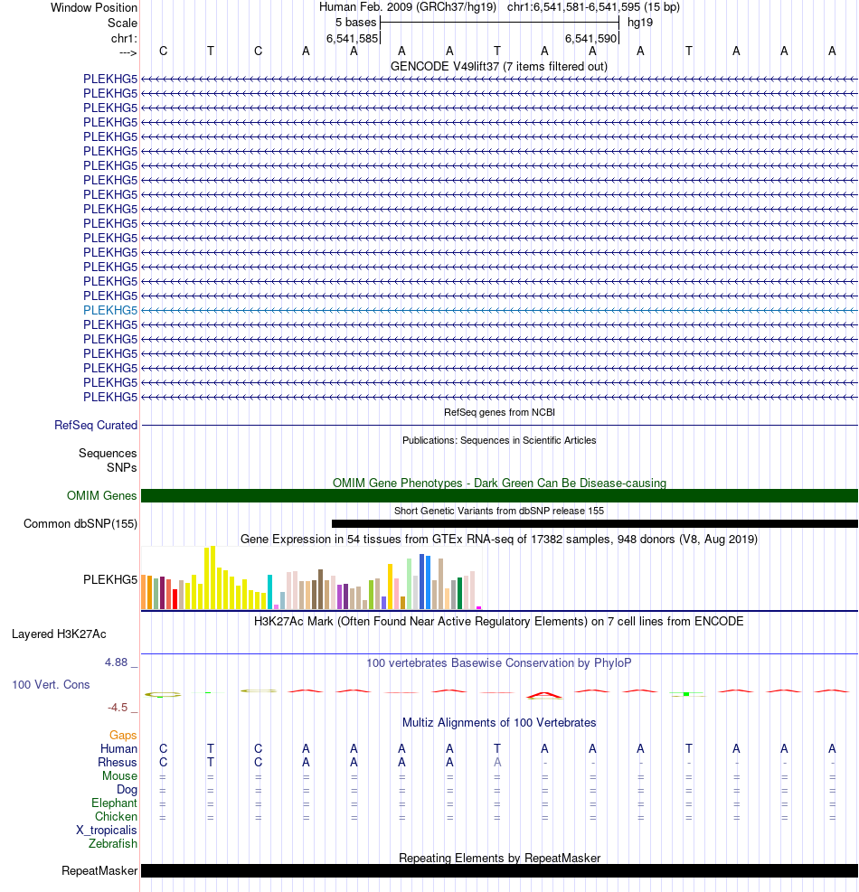Click the OMIM Genes side label
Image resolution: width=859 pixels, height=892 pixels.
tap(102, 495)
